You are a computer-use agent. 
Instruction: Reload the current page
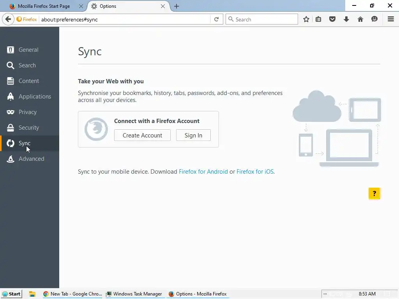tap(217, 19)
